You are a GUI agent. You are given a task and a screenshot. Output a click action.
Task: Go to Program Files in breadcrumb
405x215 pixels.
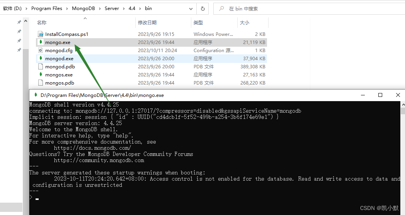click(47, 8)
